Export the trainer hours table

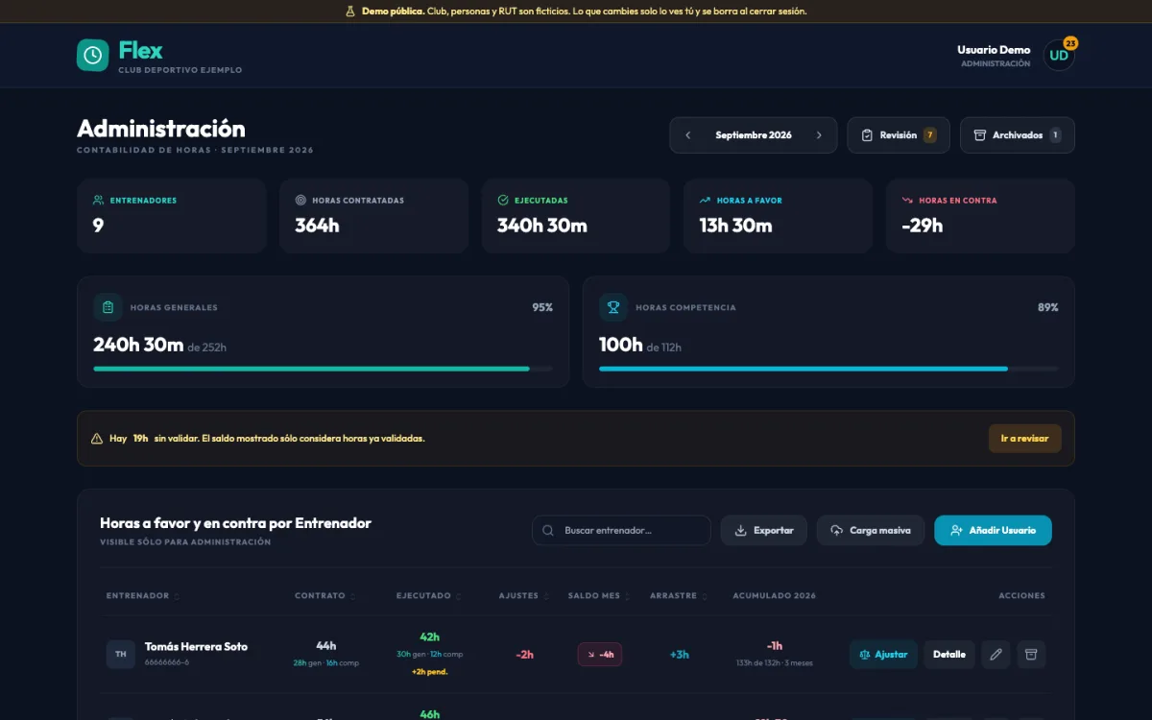click(x=764, y=531)
